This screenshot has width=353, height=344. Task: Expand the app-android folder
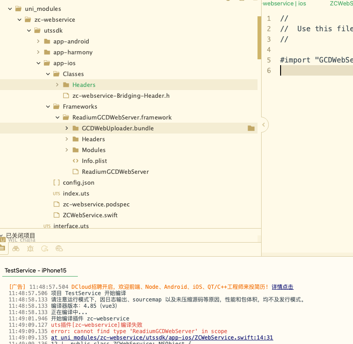38,41
